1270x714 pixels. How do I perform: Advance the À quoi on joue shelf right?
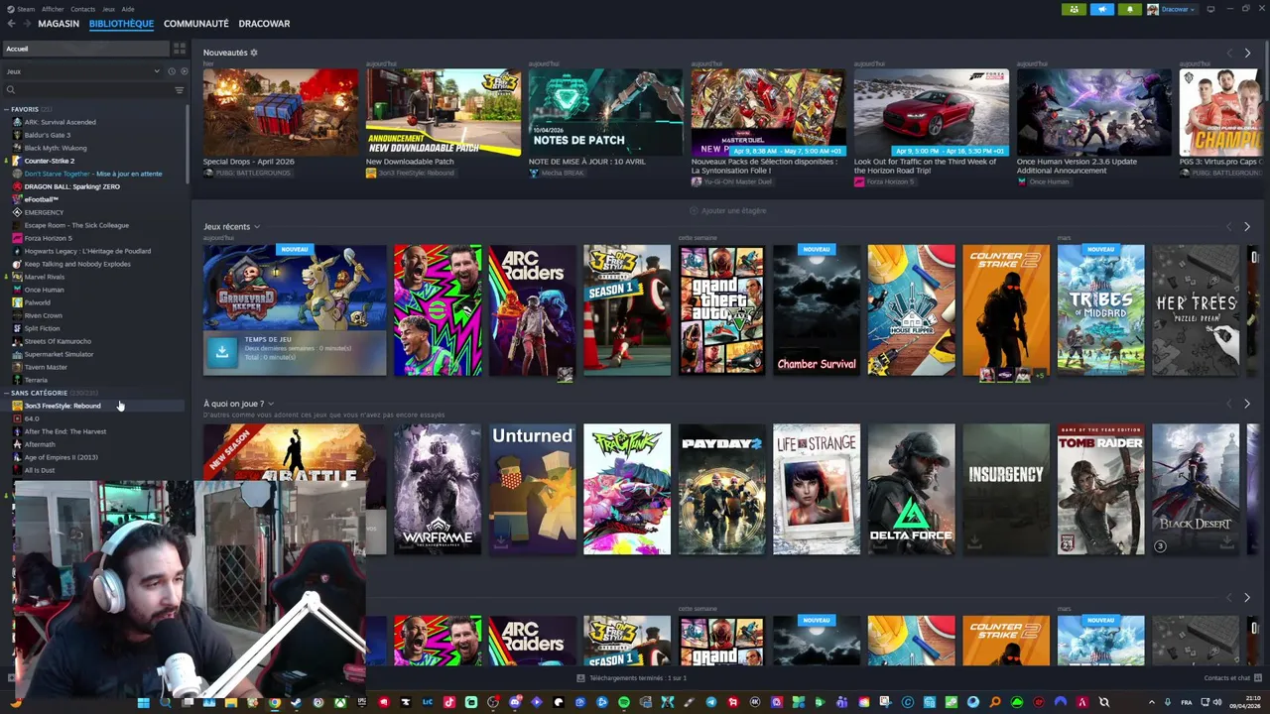[x=1247, y=404]
